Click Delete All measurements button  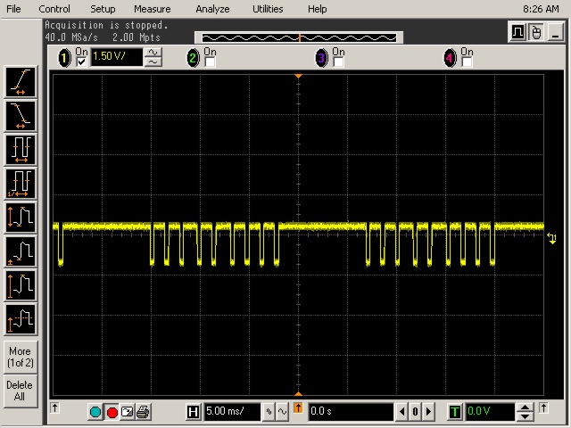coord(20,391)
